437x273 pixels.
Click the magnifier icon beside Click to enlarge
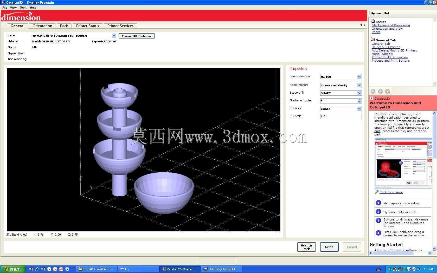pyautogui.click(x=377, y=192)
